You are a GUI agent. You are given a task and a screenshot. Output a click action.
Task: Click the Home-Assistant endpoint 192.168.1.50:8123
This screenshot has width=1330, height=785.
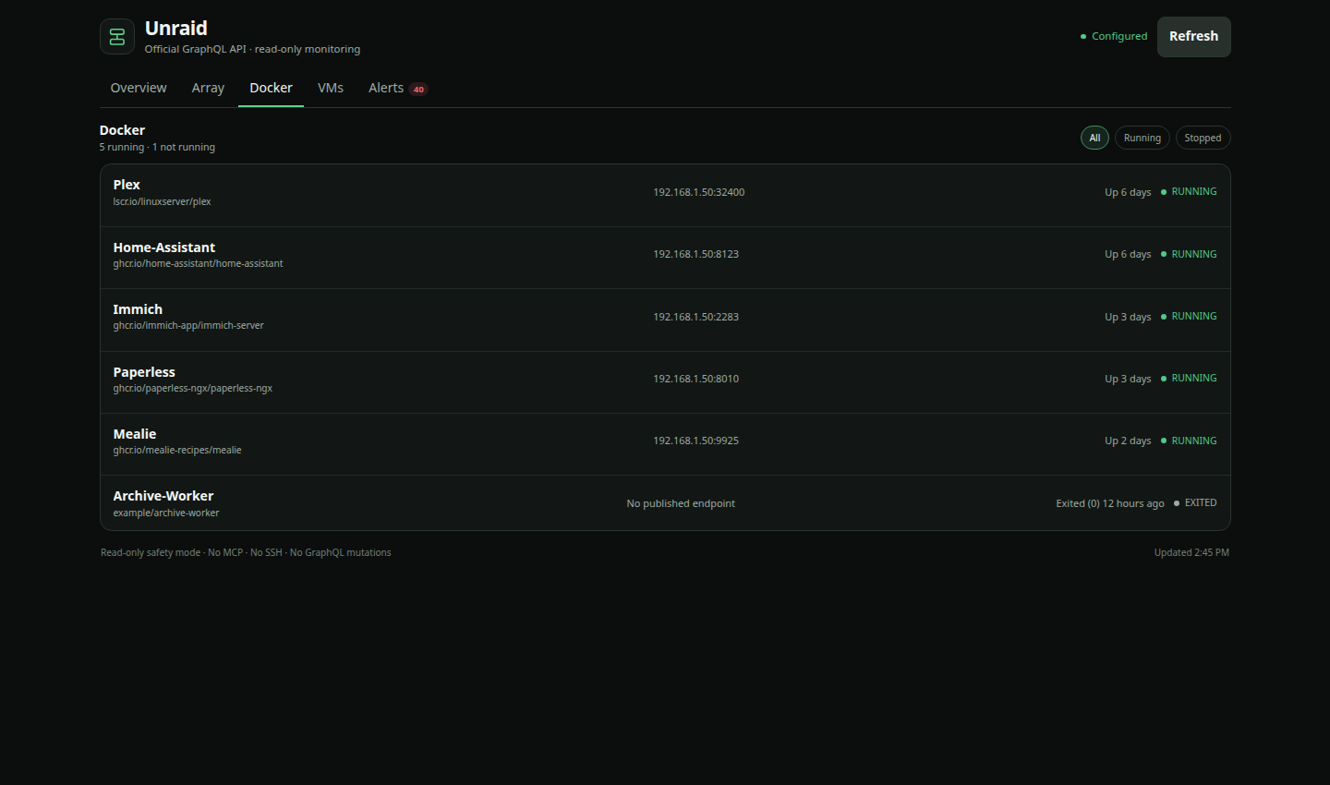[695, 254]
